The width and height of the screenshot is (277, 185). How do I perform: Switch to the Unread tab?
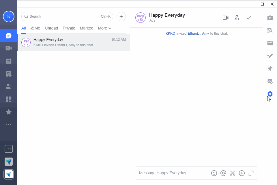[x=51, y=28]
